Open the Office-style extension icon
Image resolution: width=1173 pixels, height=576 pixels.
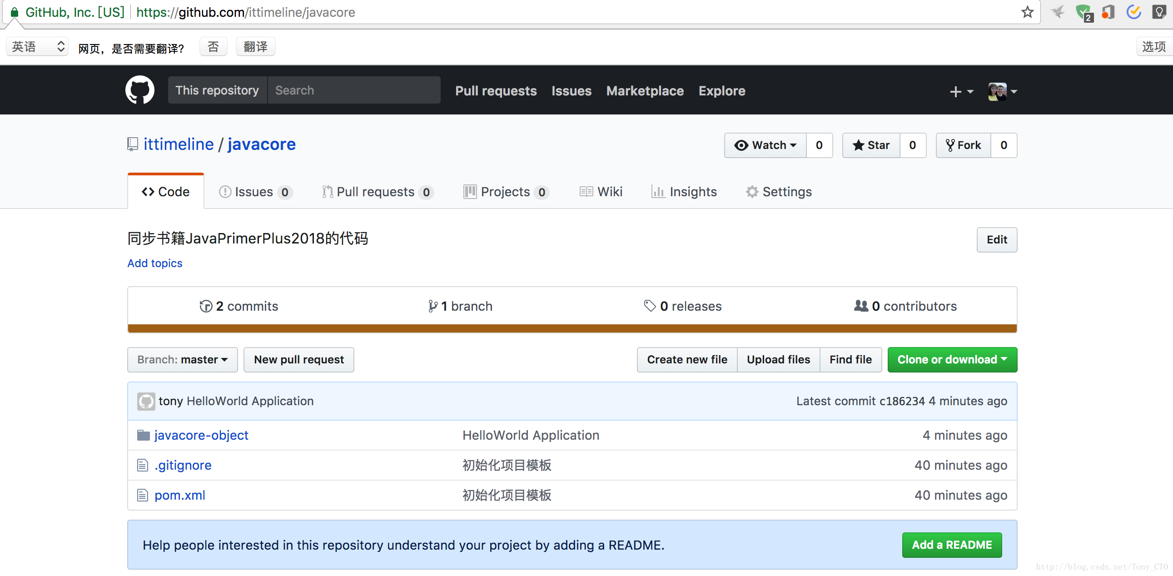click(1108, 12)
